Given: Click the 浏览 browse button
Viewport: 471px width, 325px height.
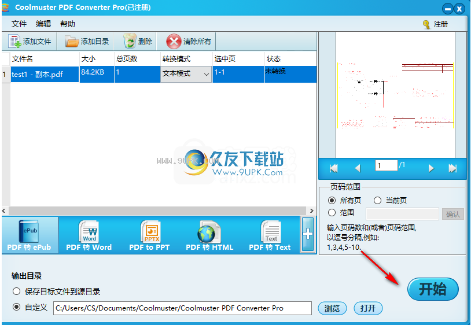Looking at the screenshot, I should click(x=332, y=308).
